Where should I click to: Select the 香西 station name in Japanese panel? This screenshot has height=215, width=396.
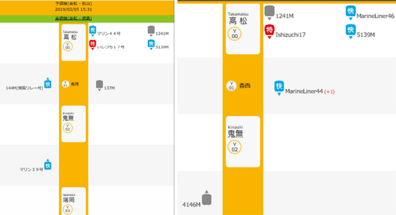(x=75, y=84)
